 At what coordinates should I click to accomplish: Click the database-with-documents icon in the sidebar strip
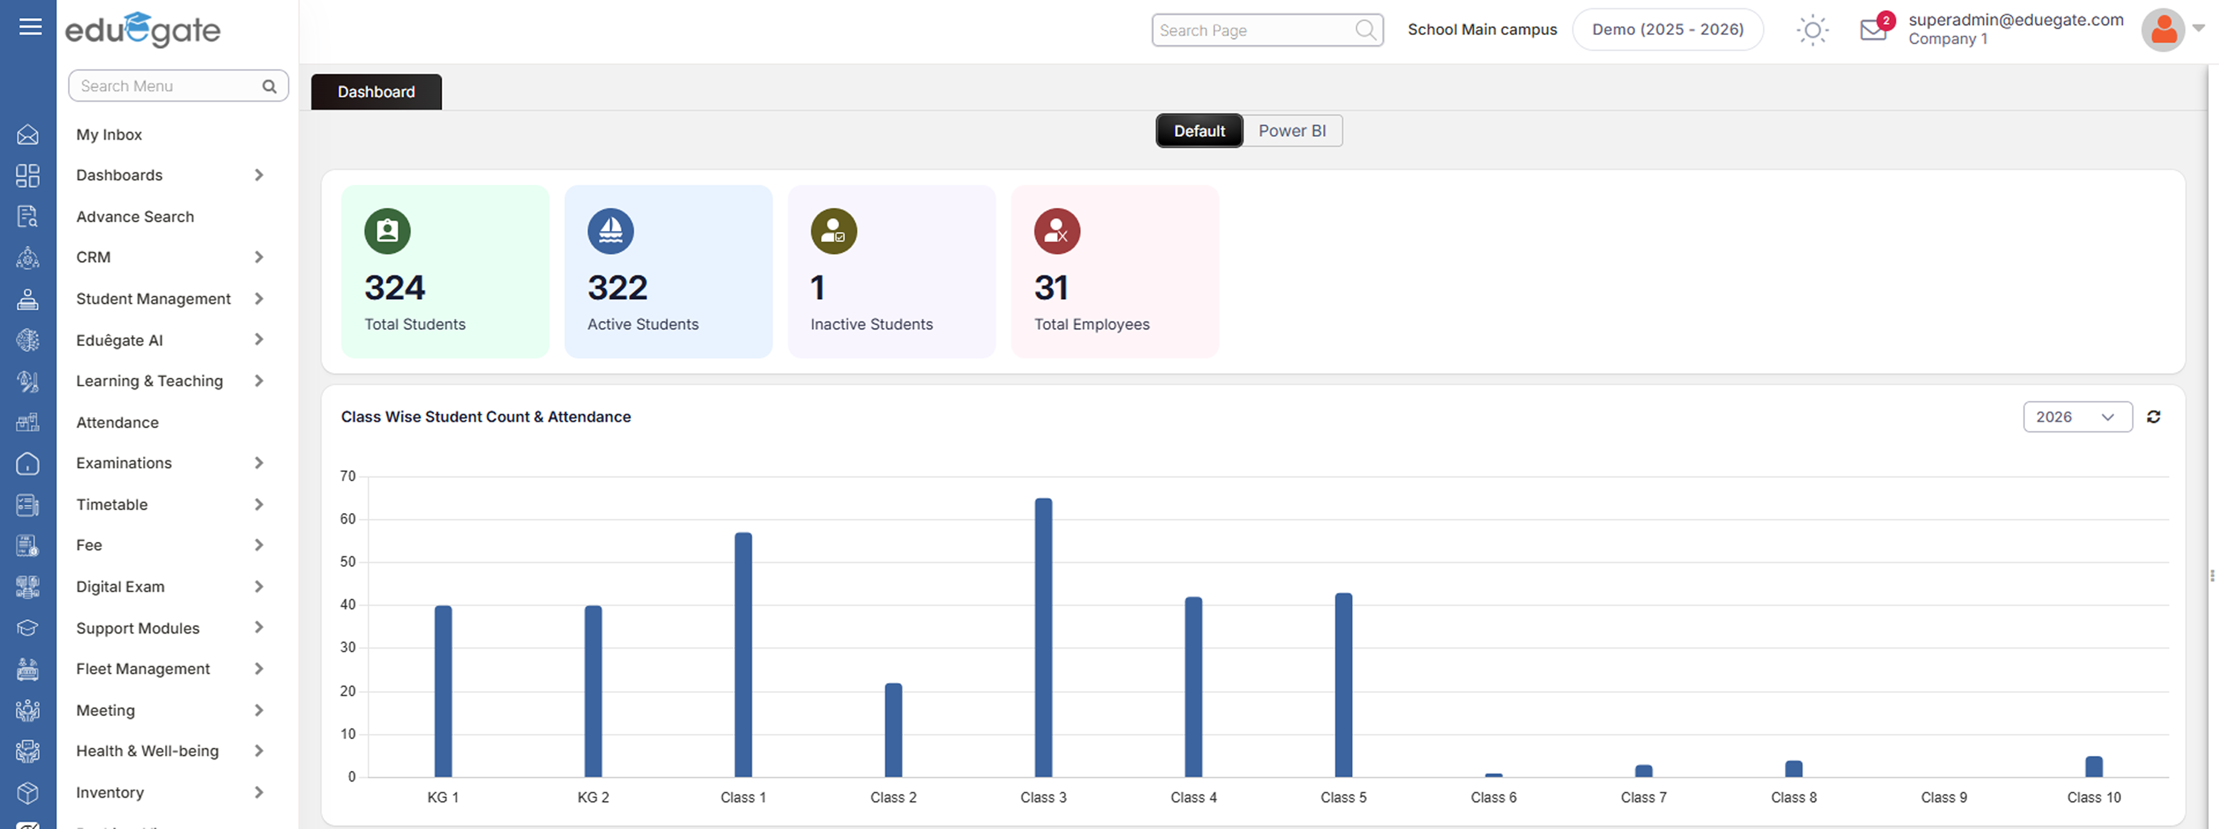coord(27,587)
